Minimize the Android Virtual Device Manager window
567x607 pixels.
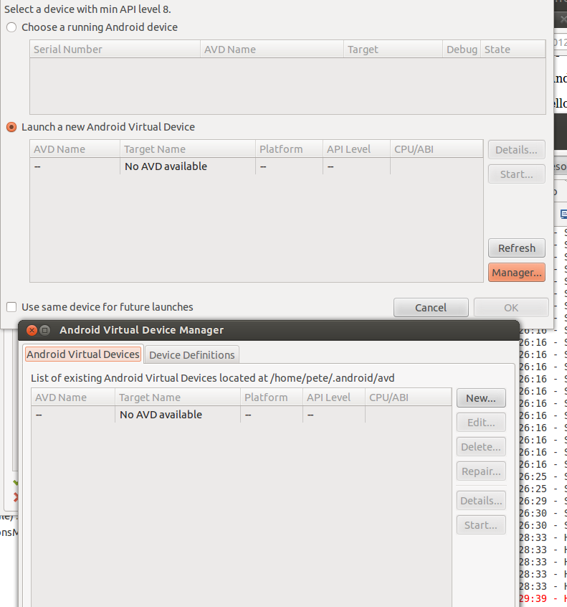44,330
